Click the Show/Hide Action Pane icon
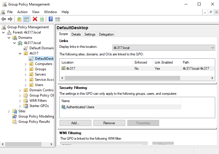 (58, 19)
